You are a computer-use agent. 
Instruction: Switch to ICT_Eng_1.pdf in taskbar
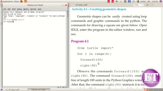(12, 90)
